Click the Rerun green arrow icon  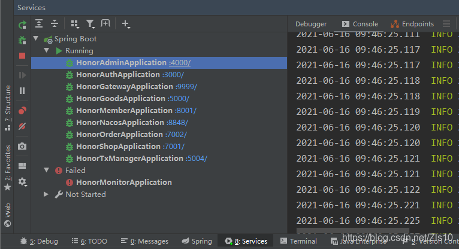tap(22, 25)
